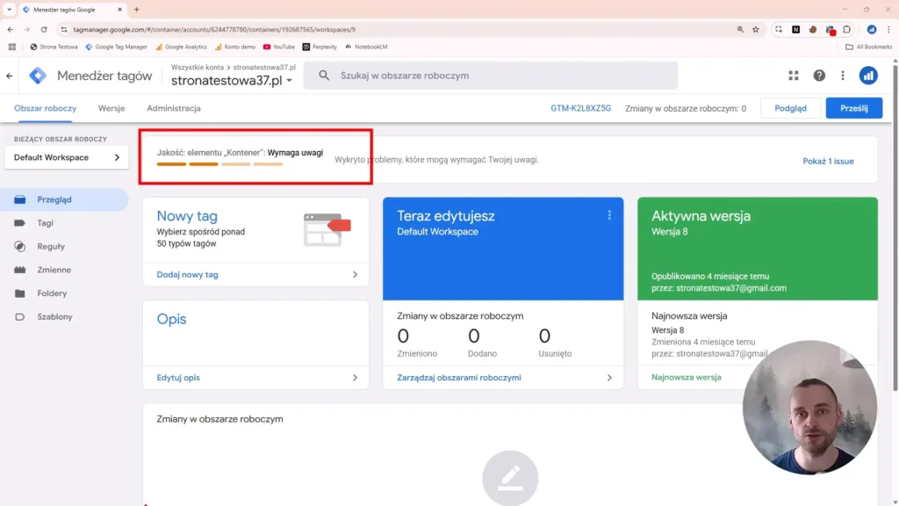The height and width of the screenshot is (506, 899).
Task: Open the Zarządzaj obszarami roboczymi chevron
Action: (x=609, y=378)
